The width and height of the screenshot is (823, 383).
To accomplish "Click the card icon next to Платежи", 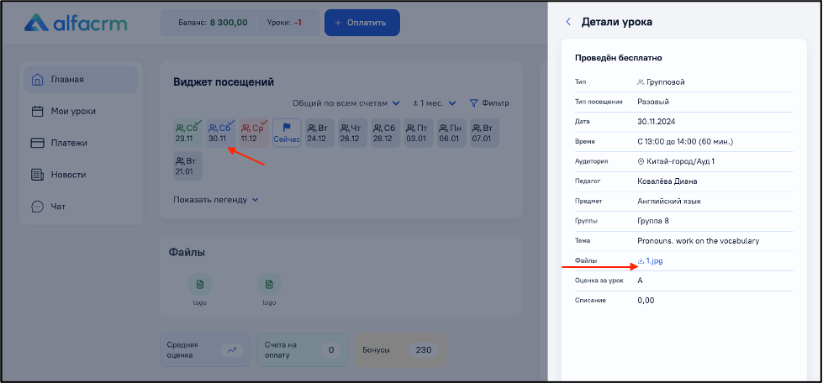I will tap(37, 143).
